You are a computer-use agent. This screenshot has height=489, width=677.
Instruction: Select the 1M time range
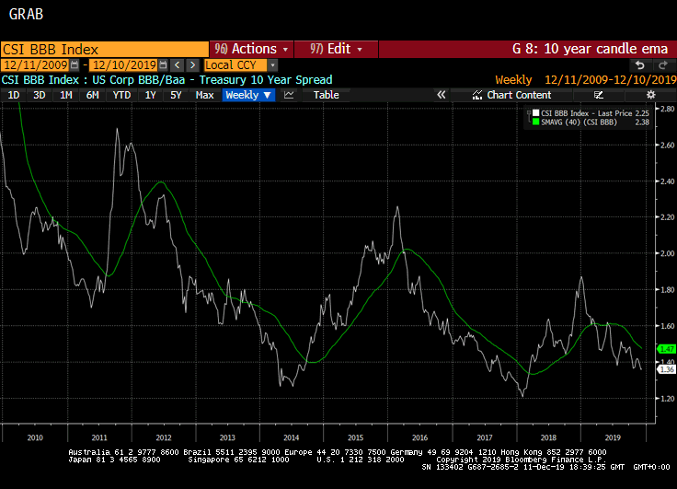65,95
